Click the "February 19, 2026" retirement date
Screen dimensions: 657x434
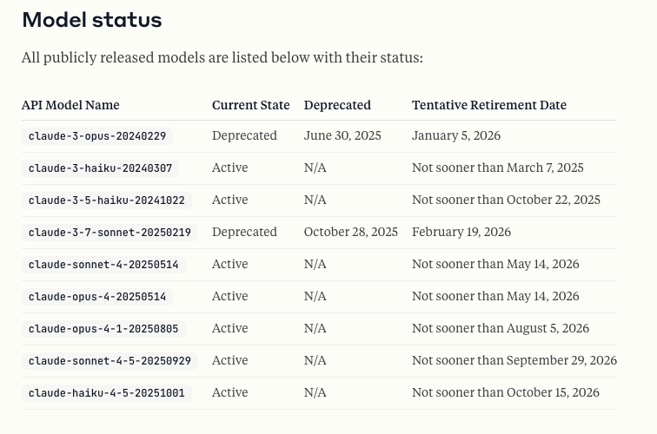click(x=461, y=233)
